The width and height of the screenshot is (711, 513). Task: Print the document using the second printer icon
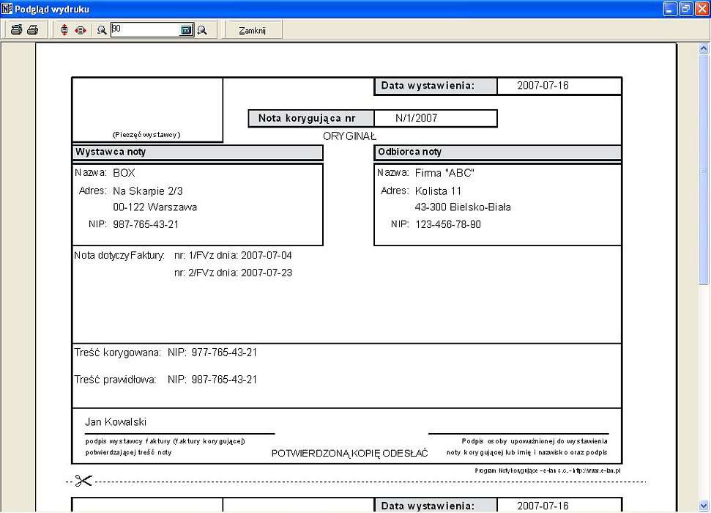pos(32,30)
